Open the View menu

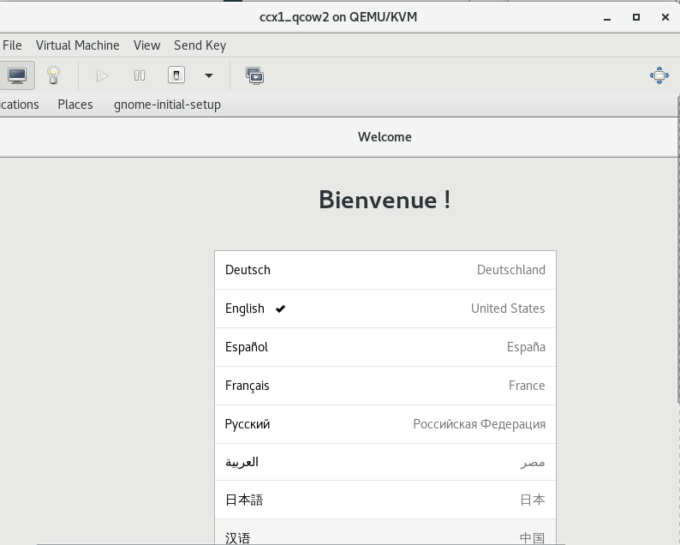coord(146,45)
